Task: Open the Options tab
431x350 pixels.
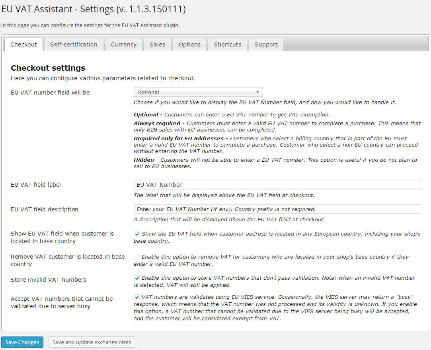Action: (189, 44)
